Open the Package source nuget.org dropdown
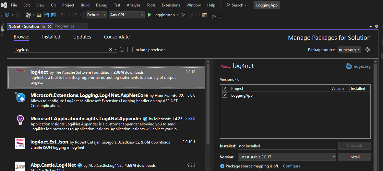This screenshot has width=383, height=171. (x=349, y=50)
